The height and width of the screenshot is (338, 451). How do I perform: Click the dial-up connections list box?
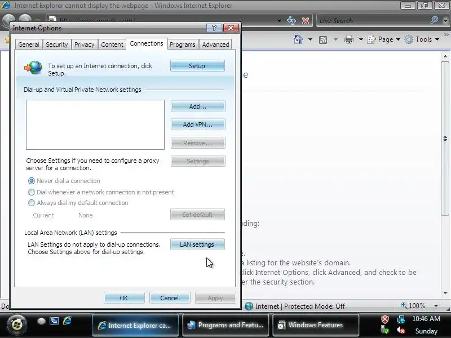coord(95,124)
